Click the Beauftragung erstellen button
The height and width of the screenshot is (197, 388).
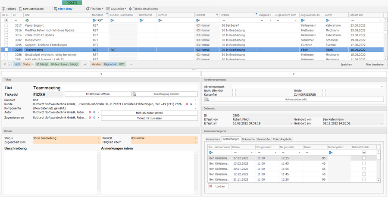tap(165, 94)
